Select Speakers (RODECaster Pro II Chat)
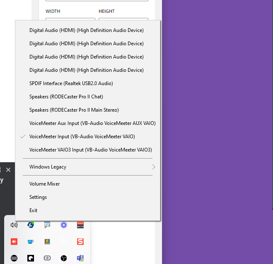 88,97
